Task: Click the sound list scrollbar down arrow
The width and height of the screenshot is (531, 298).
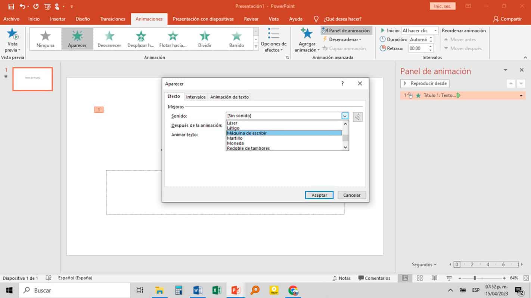Action: 345,148
